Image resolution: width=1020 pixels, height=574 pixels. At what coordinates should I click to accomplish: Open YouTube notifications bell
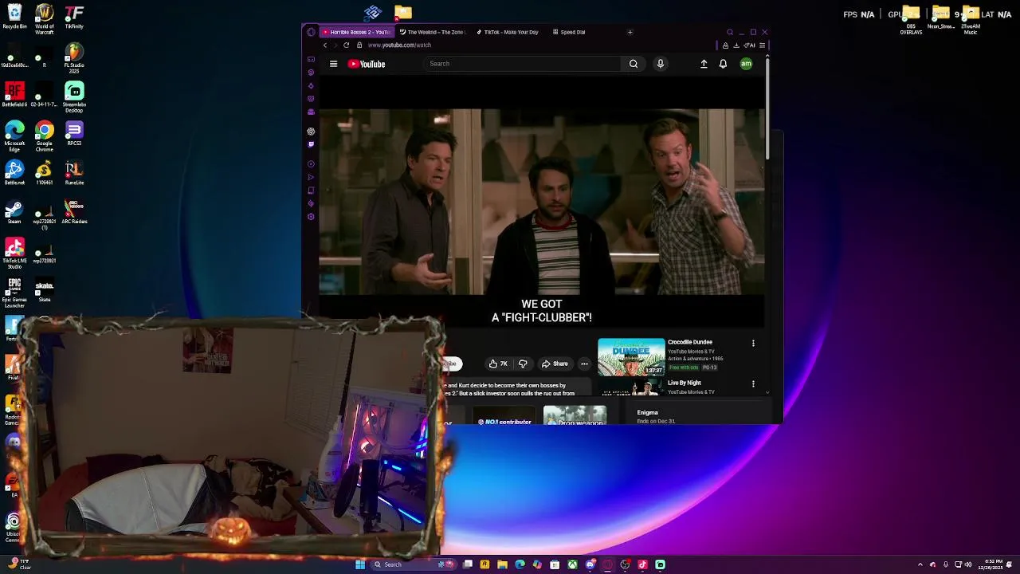click(x=723, y=64)
